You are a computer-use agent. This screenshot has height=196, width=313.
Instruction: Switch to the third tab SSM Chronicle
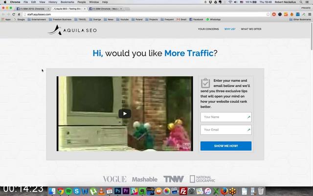tap(105, 9)
